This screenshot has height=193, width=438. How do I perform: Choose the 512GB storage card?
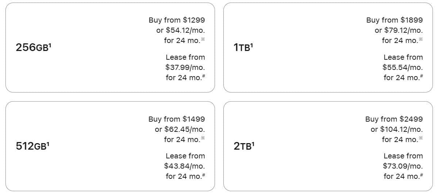tap(110, 146)
